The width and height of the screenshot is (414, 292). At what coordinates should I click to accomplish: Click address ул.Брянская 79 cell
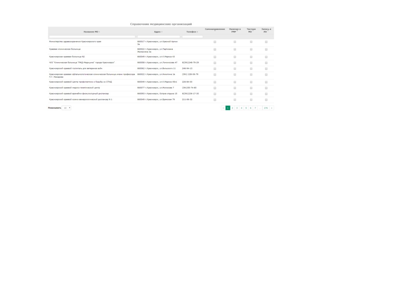coord(156,99)
